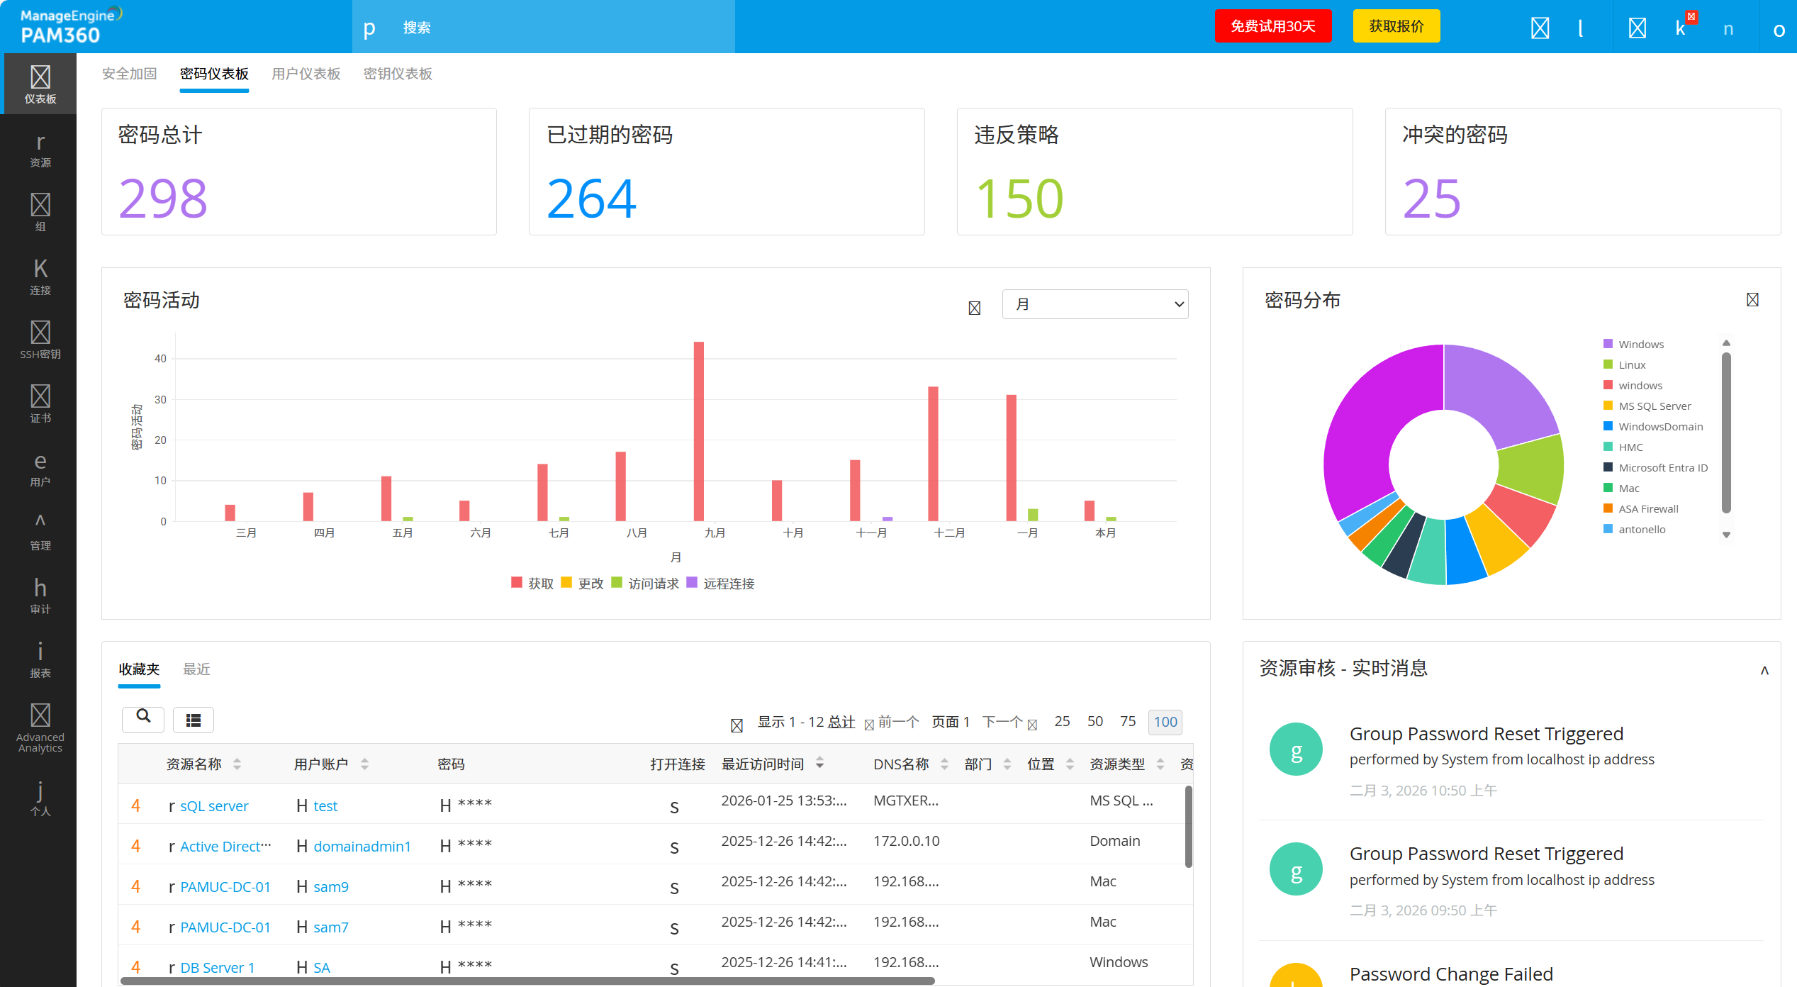Collapse the resource audit live feed panel

tap(1764, 670)
